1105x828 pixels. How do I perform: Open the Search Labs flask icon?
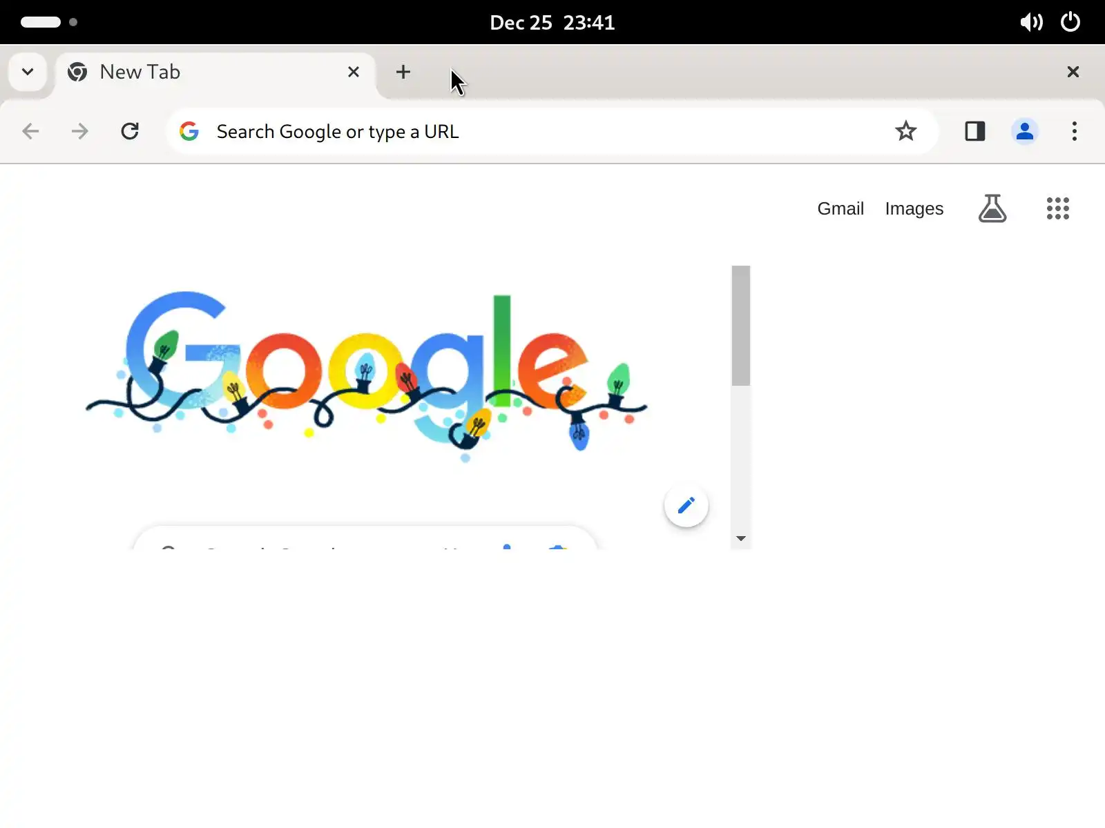pyautogui.click(x=992, y=208)
